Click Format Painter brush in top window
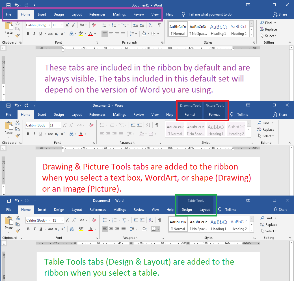The width and height of the screenshot is (294, 281). (x=18, y=35)
